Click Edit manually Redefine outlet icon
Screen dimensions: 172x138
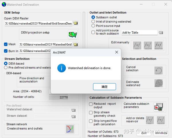[x=159, y=45]
